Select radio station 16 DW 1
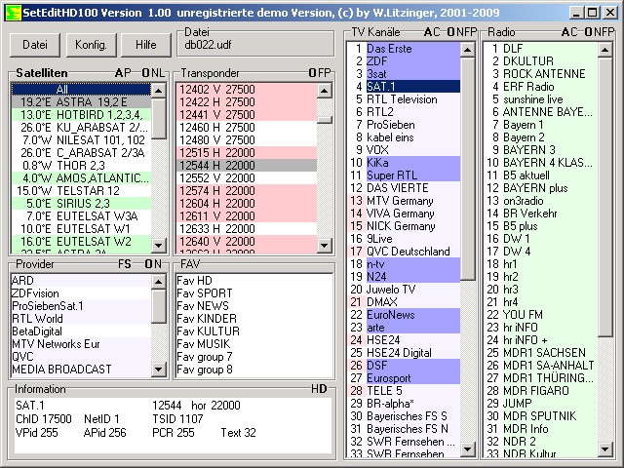 541,239
